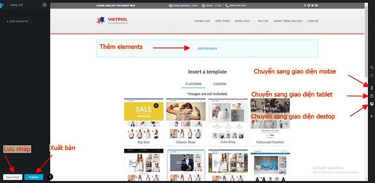Click the Instagram icon in top bar
Viewport: 375px width, 183px height.
309,6
